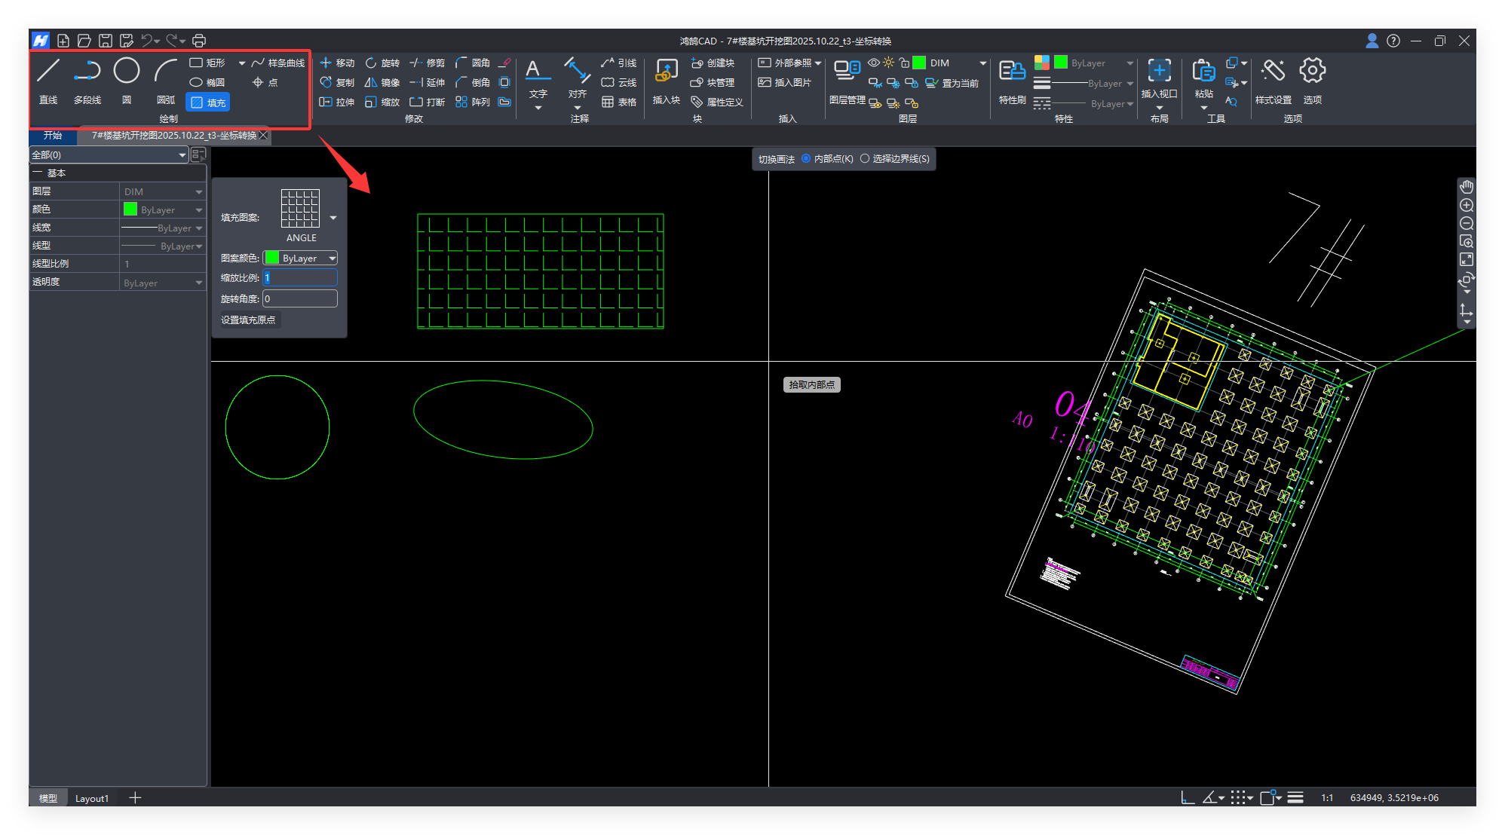Open the 图案颜色 ByLayer green color swatch
The image size is (1505, 835).
pyautogui.click(x=272, y=258)
